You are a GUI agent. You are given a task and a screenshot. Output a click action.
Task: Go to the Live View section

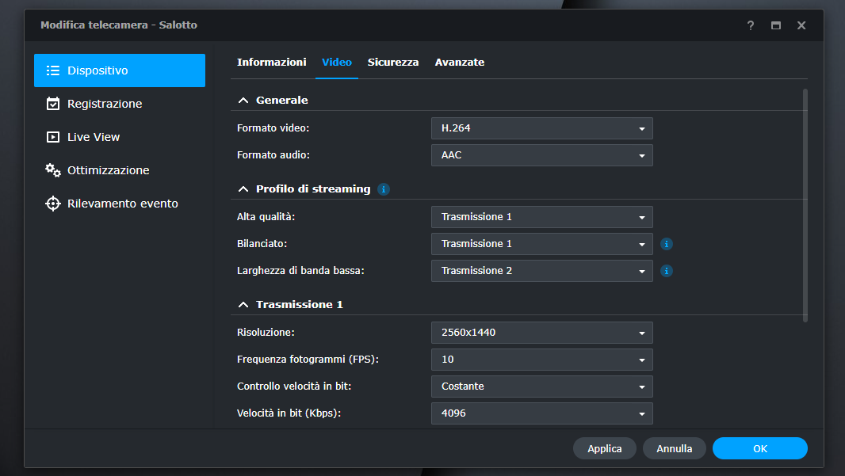119,137
